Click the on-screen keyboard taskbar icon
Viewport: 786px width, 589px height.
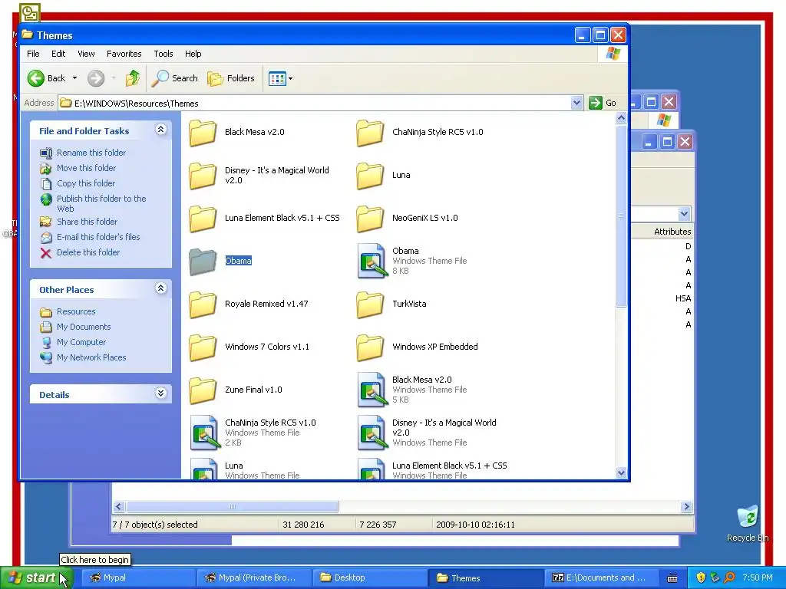(x=672, y=578)
